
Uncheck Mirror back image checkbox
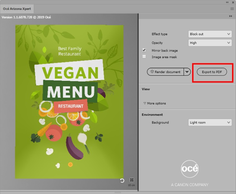click(x=144, y=50)
